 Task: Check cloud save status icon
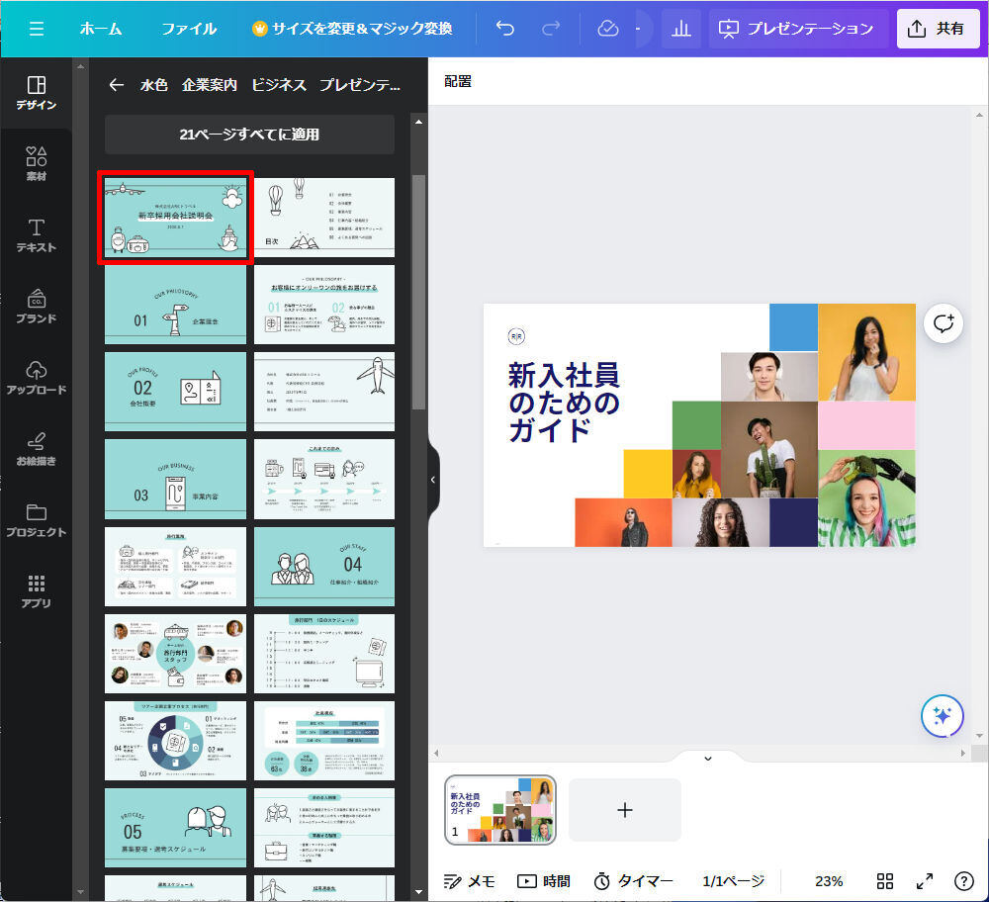click(x=608, y=29)
